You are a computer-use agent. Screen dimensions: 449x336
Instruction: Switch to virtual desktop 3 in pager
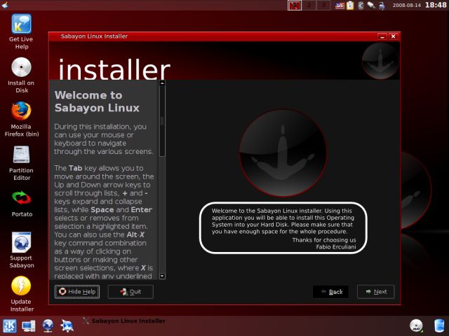(323, 5)
